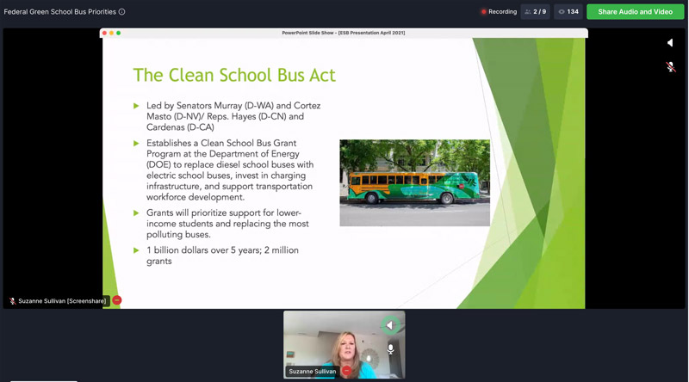This screenshot has width=689, height=382.
Task: Click the Federal Green School Bus Priorities title
Action: click(x=59, y=12)
